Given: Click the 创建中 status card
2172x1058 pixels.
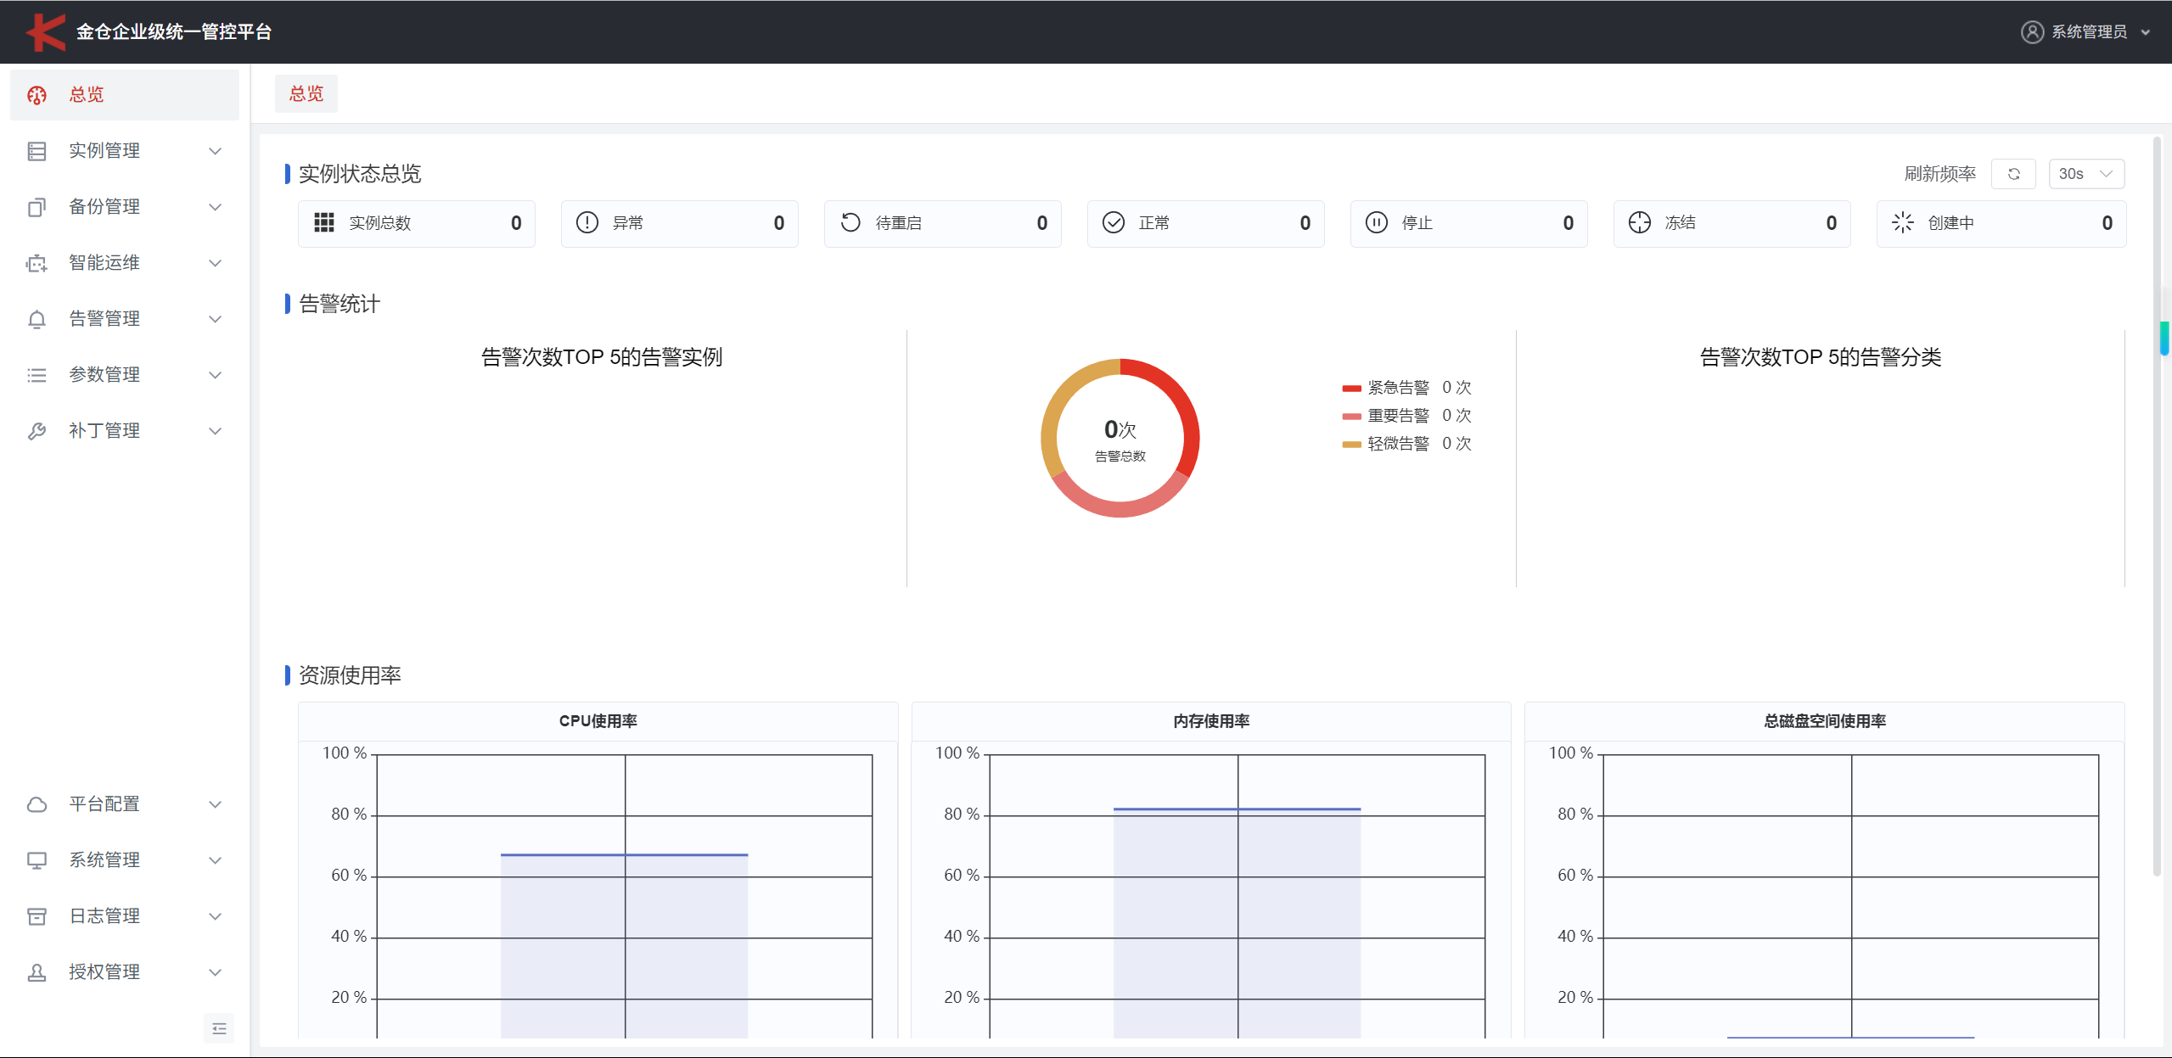Looking at the screenshot, I should pyautogui.click(x=2001, y=223).
